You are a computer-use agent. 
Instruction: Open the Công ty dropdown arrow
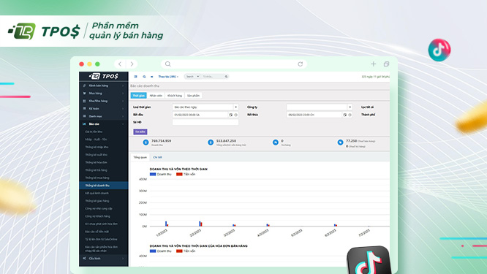350,107
